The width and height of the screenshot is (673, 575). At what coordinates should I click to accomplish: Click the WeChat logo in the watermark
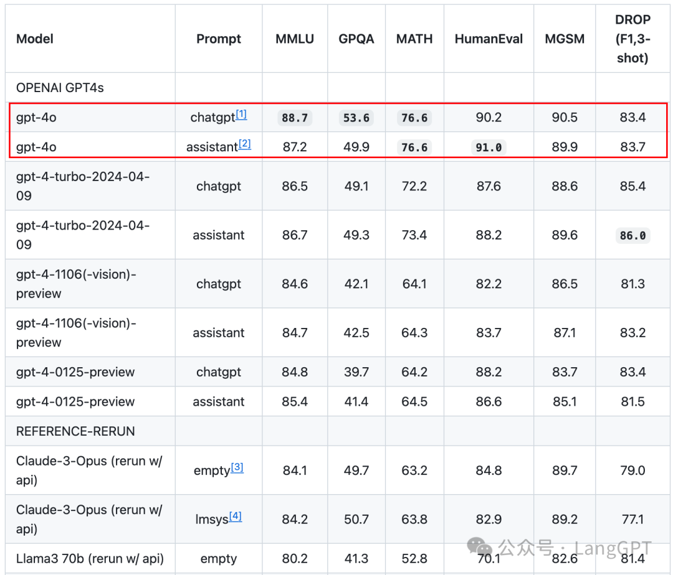tap(481, 548)
